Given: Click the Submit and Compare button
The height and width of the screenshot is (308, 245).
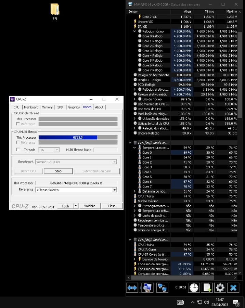Looking at the screenshot, I should [x=96, y=171].
